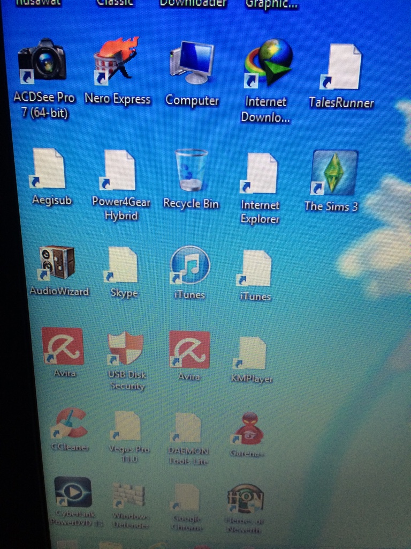Select the Windows Defender brick wall icon
The width and height of the screenshot is (411, 549).
[129, 495]
